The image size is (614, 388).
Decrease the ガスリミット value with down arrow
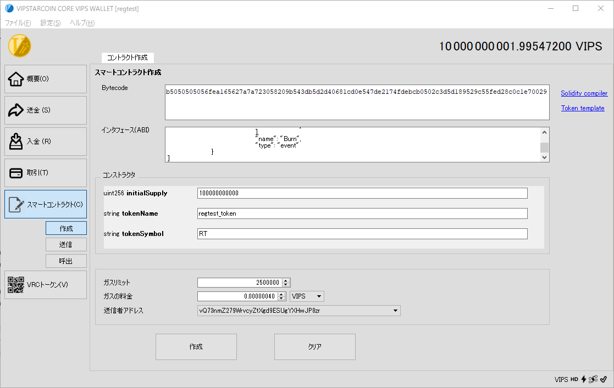coord(286,285)
